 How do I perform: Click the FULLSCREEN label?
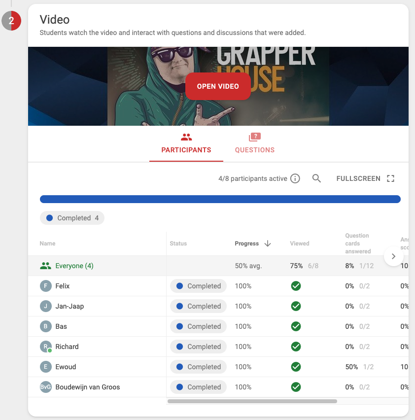358,178
